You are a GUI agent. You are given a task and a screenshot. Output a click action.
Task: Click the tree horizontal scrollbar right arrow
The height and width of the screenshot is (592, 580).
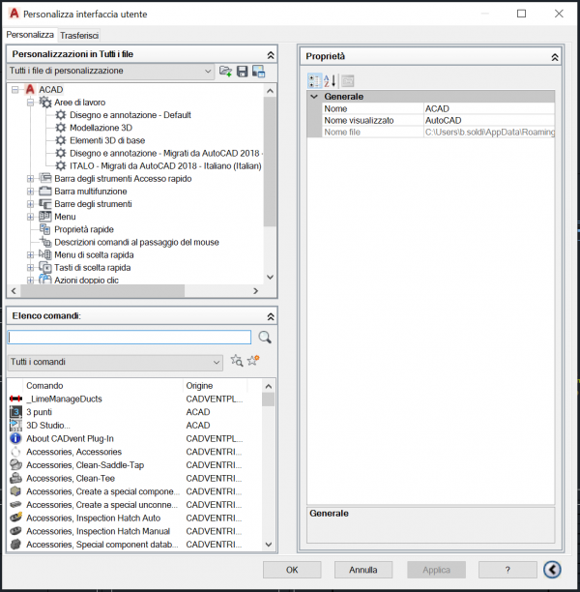(256, 291)
